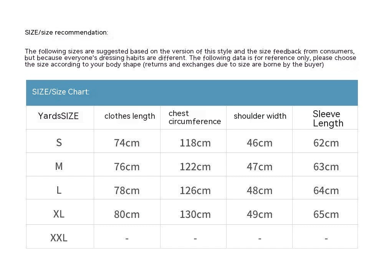The image size is (384, 272).
Task: Select the Sleeve Length column header
Action: pos(328,118)
